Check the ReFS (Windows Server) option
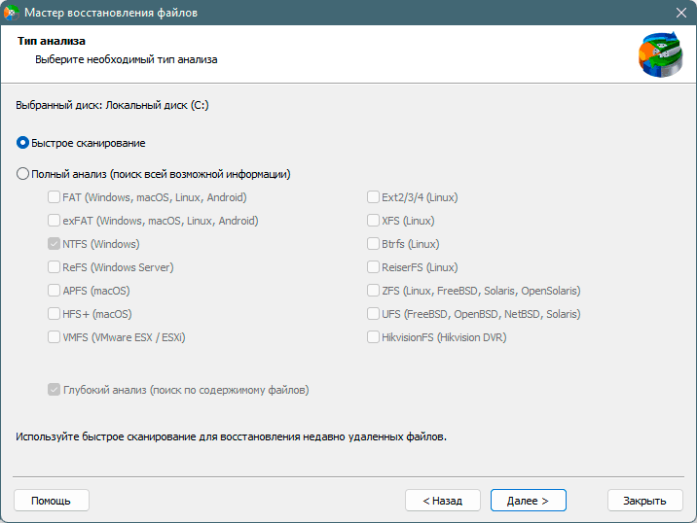Screen dimensions: 697x523 54,266
